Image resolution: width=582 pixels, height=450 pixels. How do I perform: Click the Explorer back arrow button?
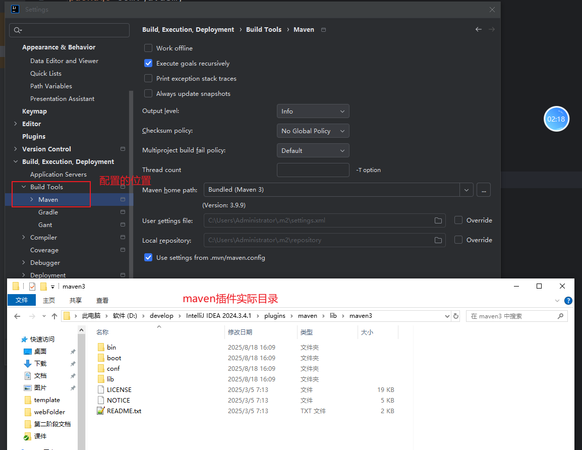(17, 316)
